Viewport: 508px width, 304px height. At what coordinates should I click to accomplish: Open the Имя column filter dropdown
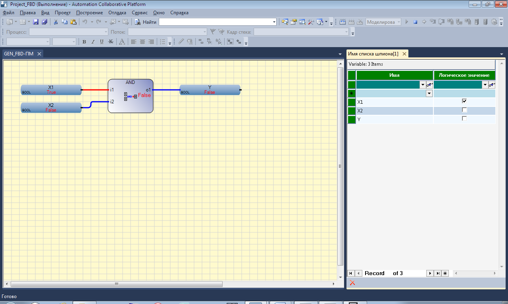click(423, 85)
